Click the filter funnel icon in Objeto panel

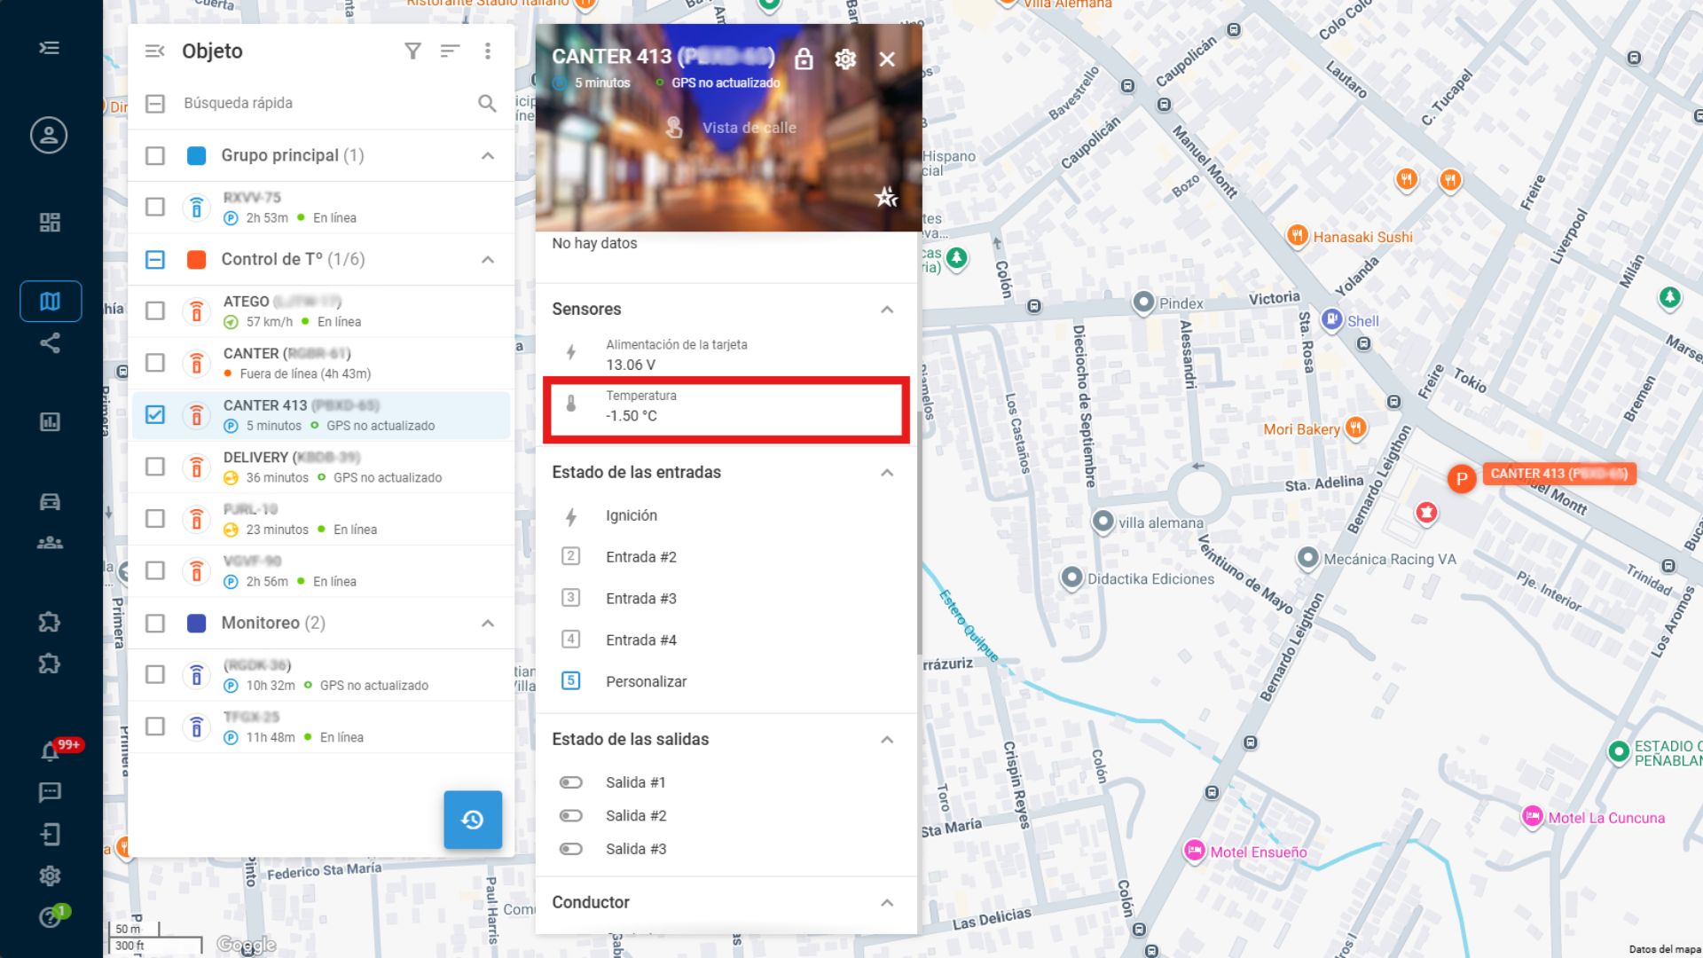pyautogui.click(x=412, y=51)
